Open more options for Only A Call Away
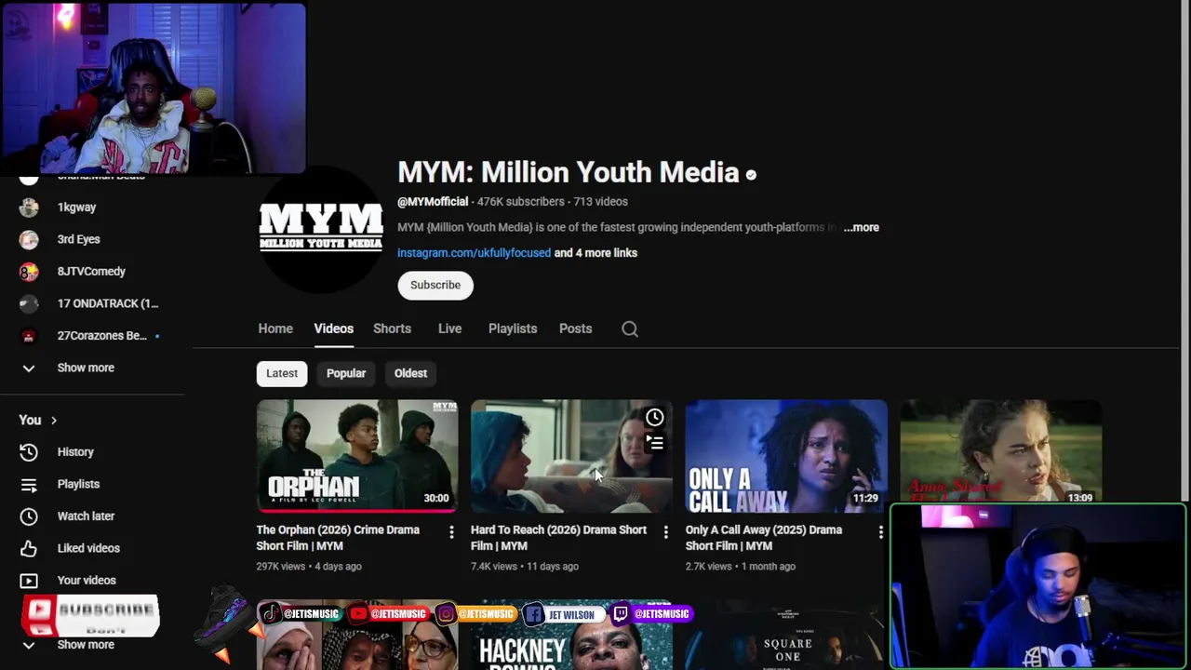This screenshot has height=670, width=1191. [880, 532]
